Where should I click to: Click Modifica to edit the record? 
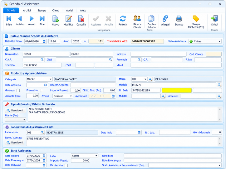[68, 21]
